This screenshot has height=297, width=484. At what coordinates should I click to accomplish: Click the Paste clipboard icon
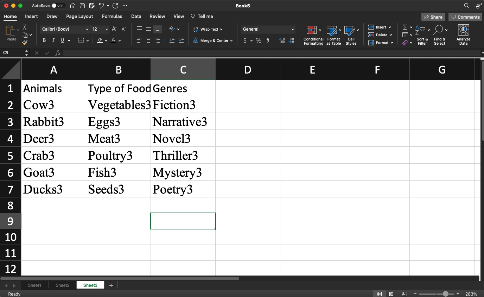click(10, 31)
